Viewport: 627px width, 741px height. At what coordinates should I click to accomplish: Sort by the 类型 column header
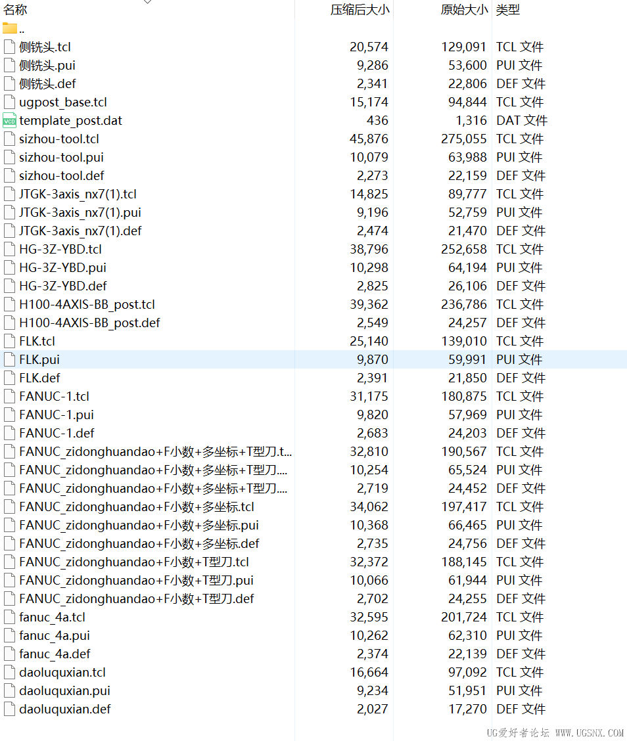point(508,10)
